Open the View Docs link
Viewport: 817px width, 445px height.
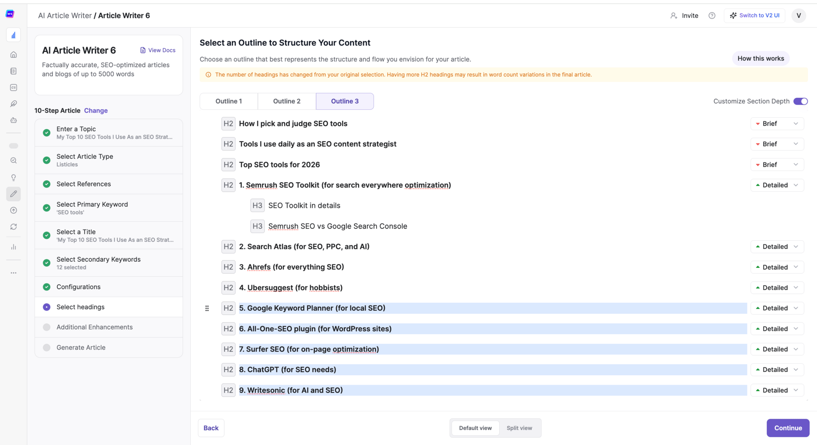pos(158,50)
